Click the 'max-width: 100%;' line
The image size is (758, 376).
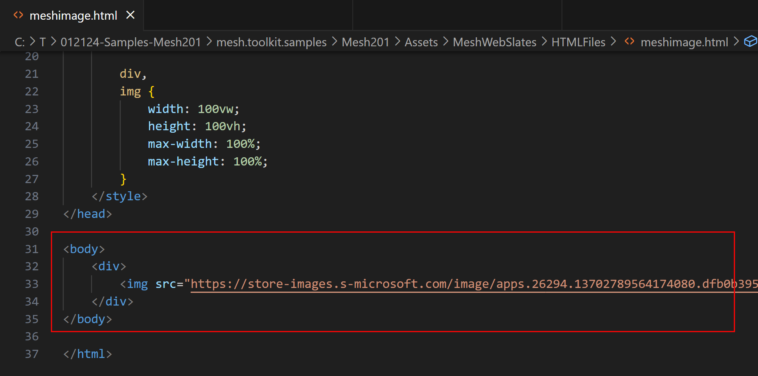pyautogui.click(x=204, y=144)
